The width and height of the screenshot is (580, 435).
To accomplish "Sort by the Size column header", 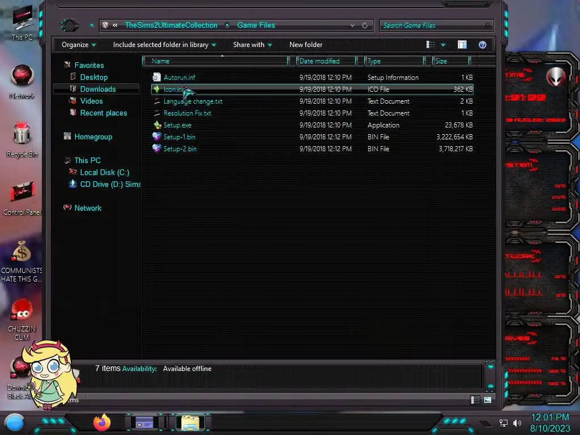I will point(451,61).
